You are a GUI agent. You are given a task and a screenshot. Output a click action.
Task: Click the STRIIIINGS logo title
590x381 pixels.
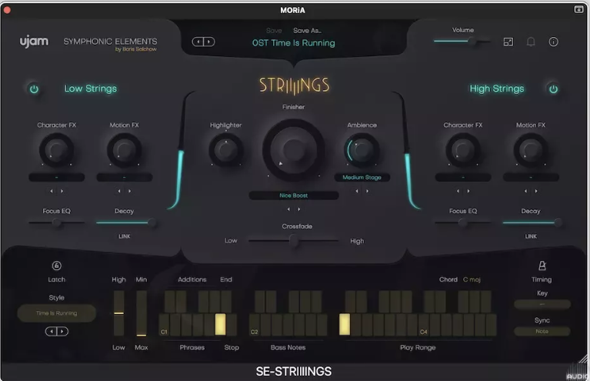294,85
